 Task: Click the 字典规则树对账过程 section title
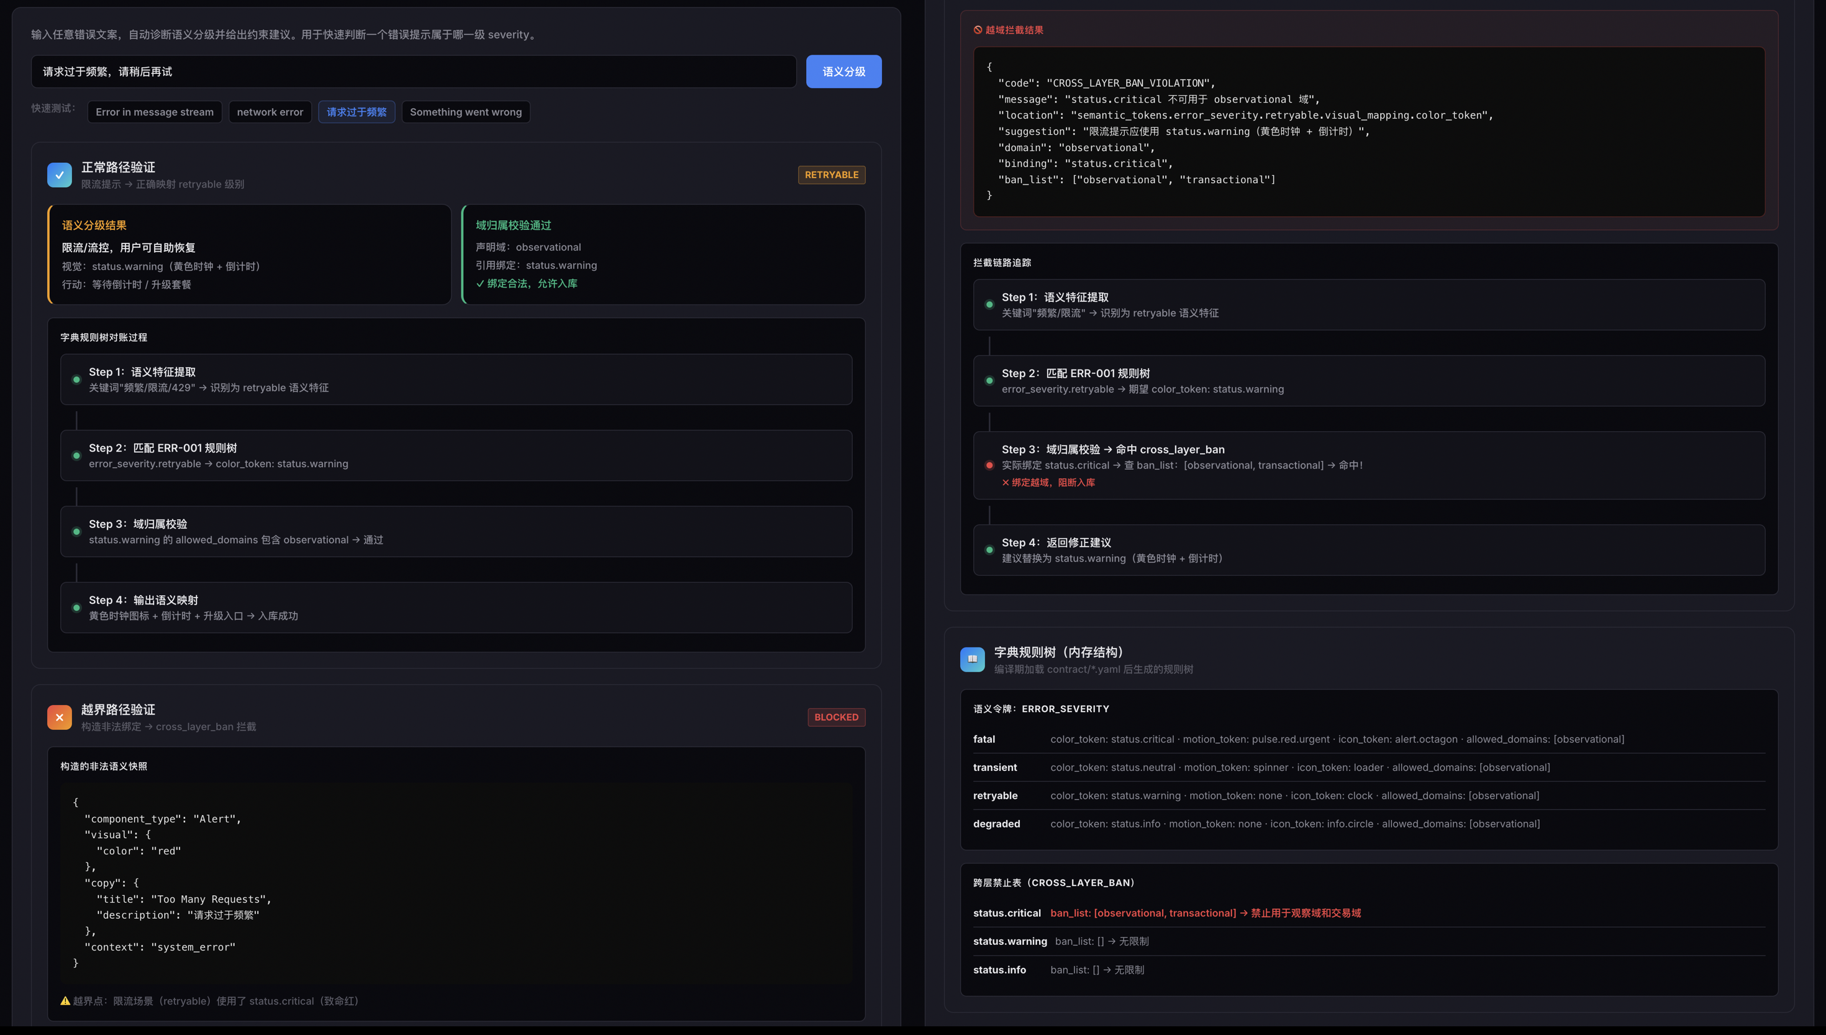point(104,338)
